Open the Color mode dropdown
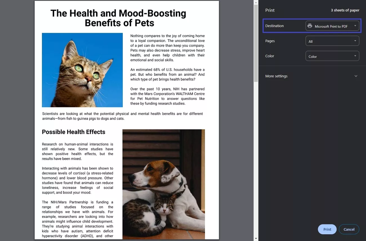This screenshot has height=241, width=366. pos(332,56)
